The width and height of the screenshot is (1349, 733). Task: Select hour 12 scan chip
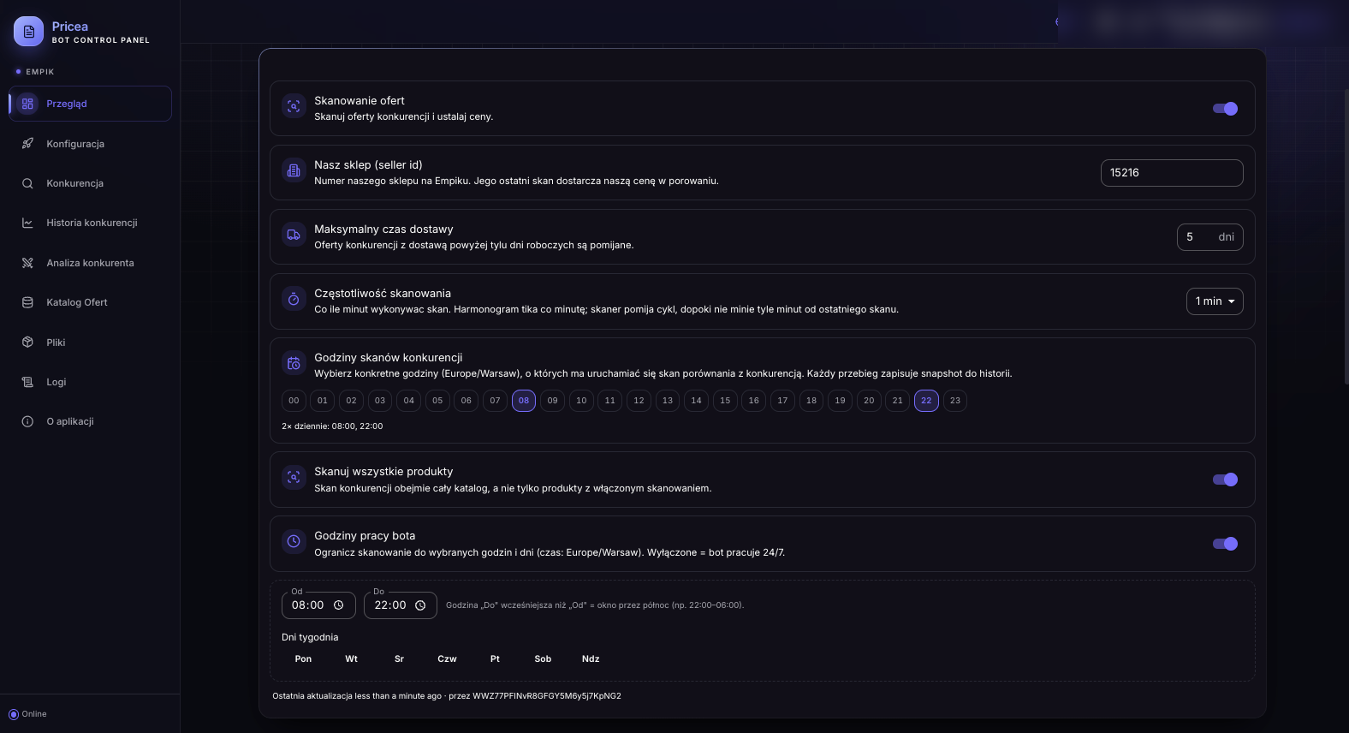point(639,401)
